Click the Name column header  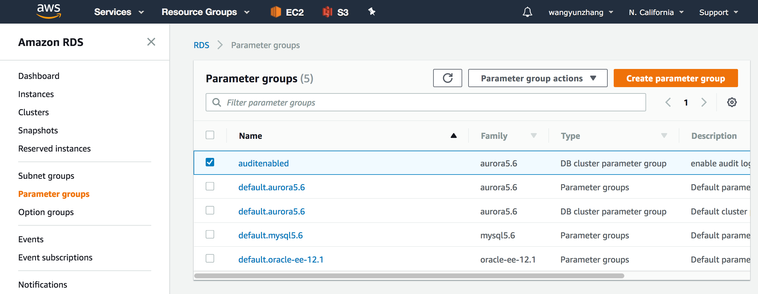250,136
